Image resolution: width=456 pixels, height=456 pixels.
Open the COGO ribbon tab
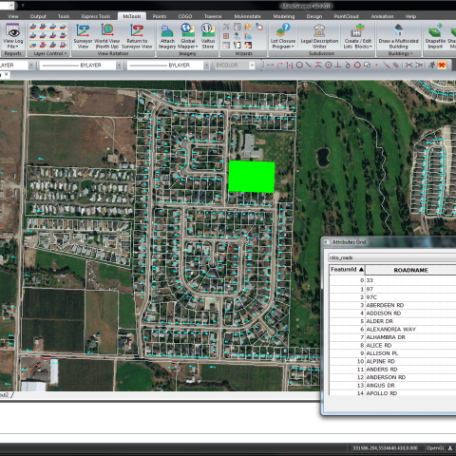pos(185,16)
